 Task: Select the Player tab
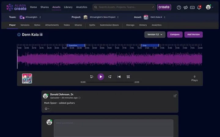(x=12, y=25)
